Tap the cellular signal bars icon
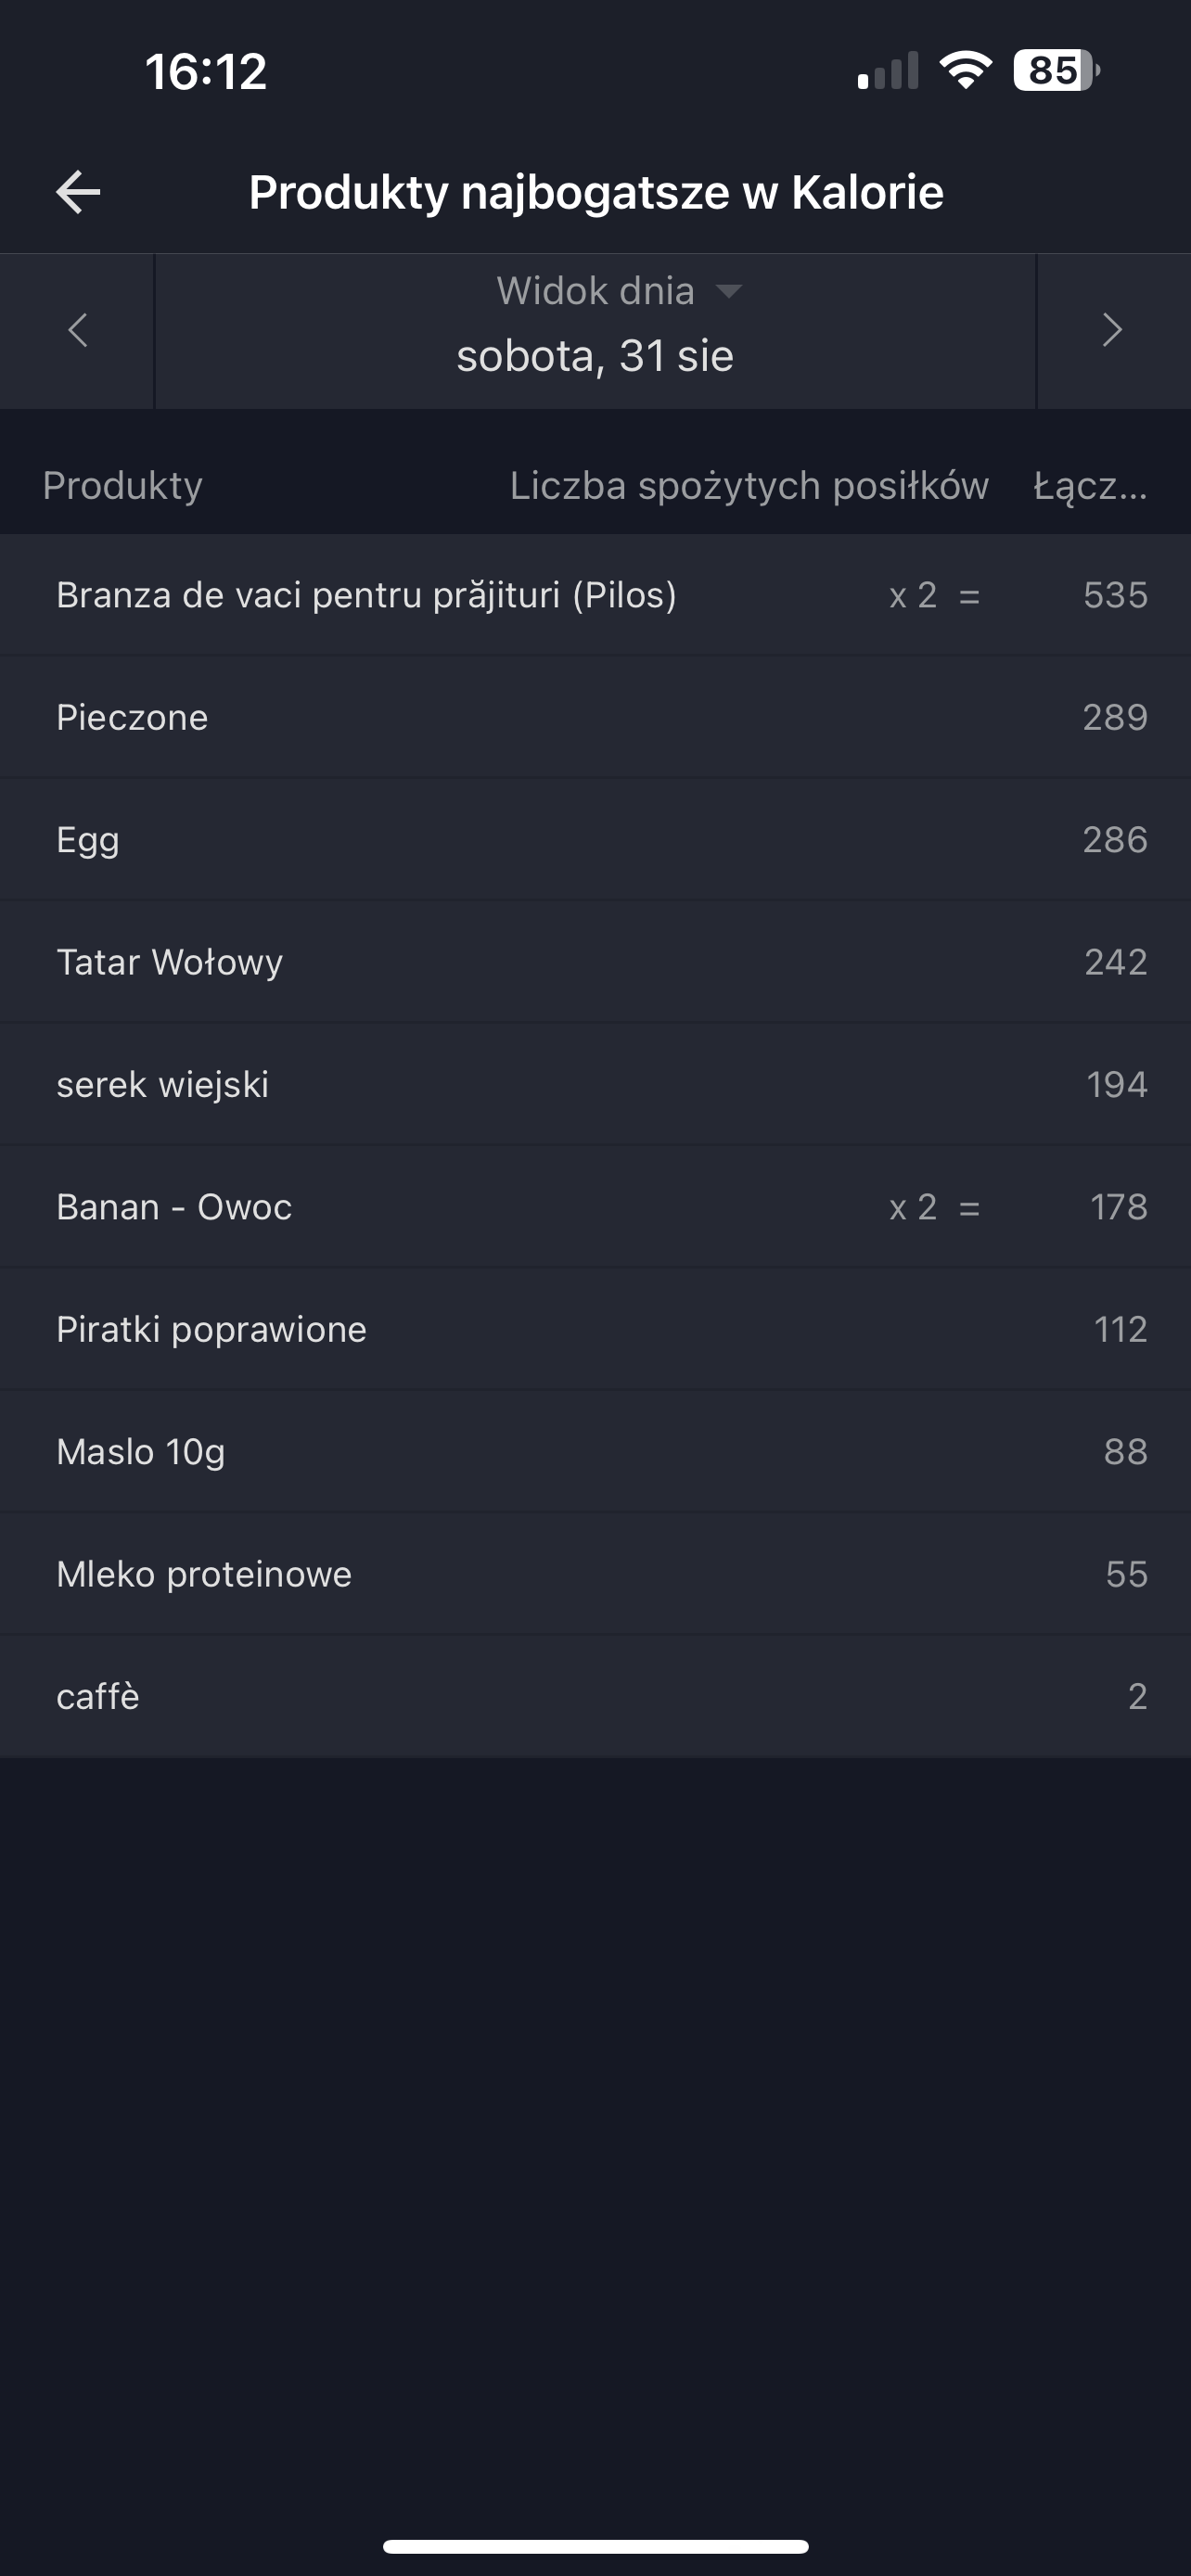This screenshot has height=2576, width=1191. [888, 72]
